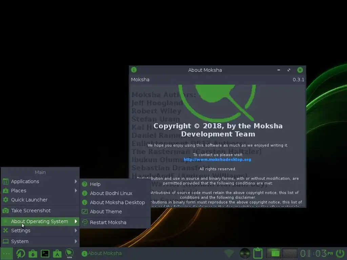Open the power options icon

(340, 253)
